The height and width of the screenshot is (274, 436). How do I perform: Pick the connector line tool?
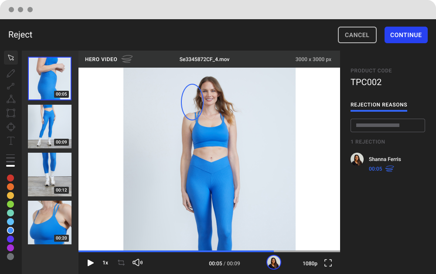[x=11, y=85]
